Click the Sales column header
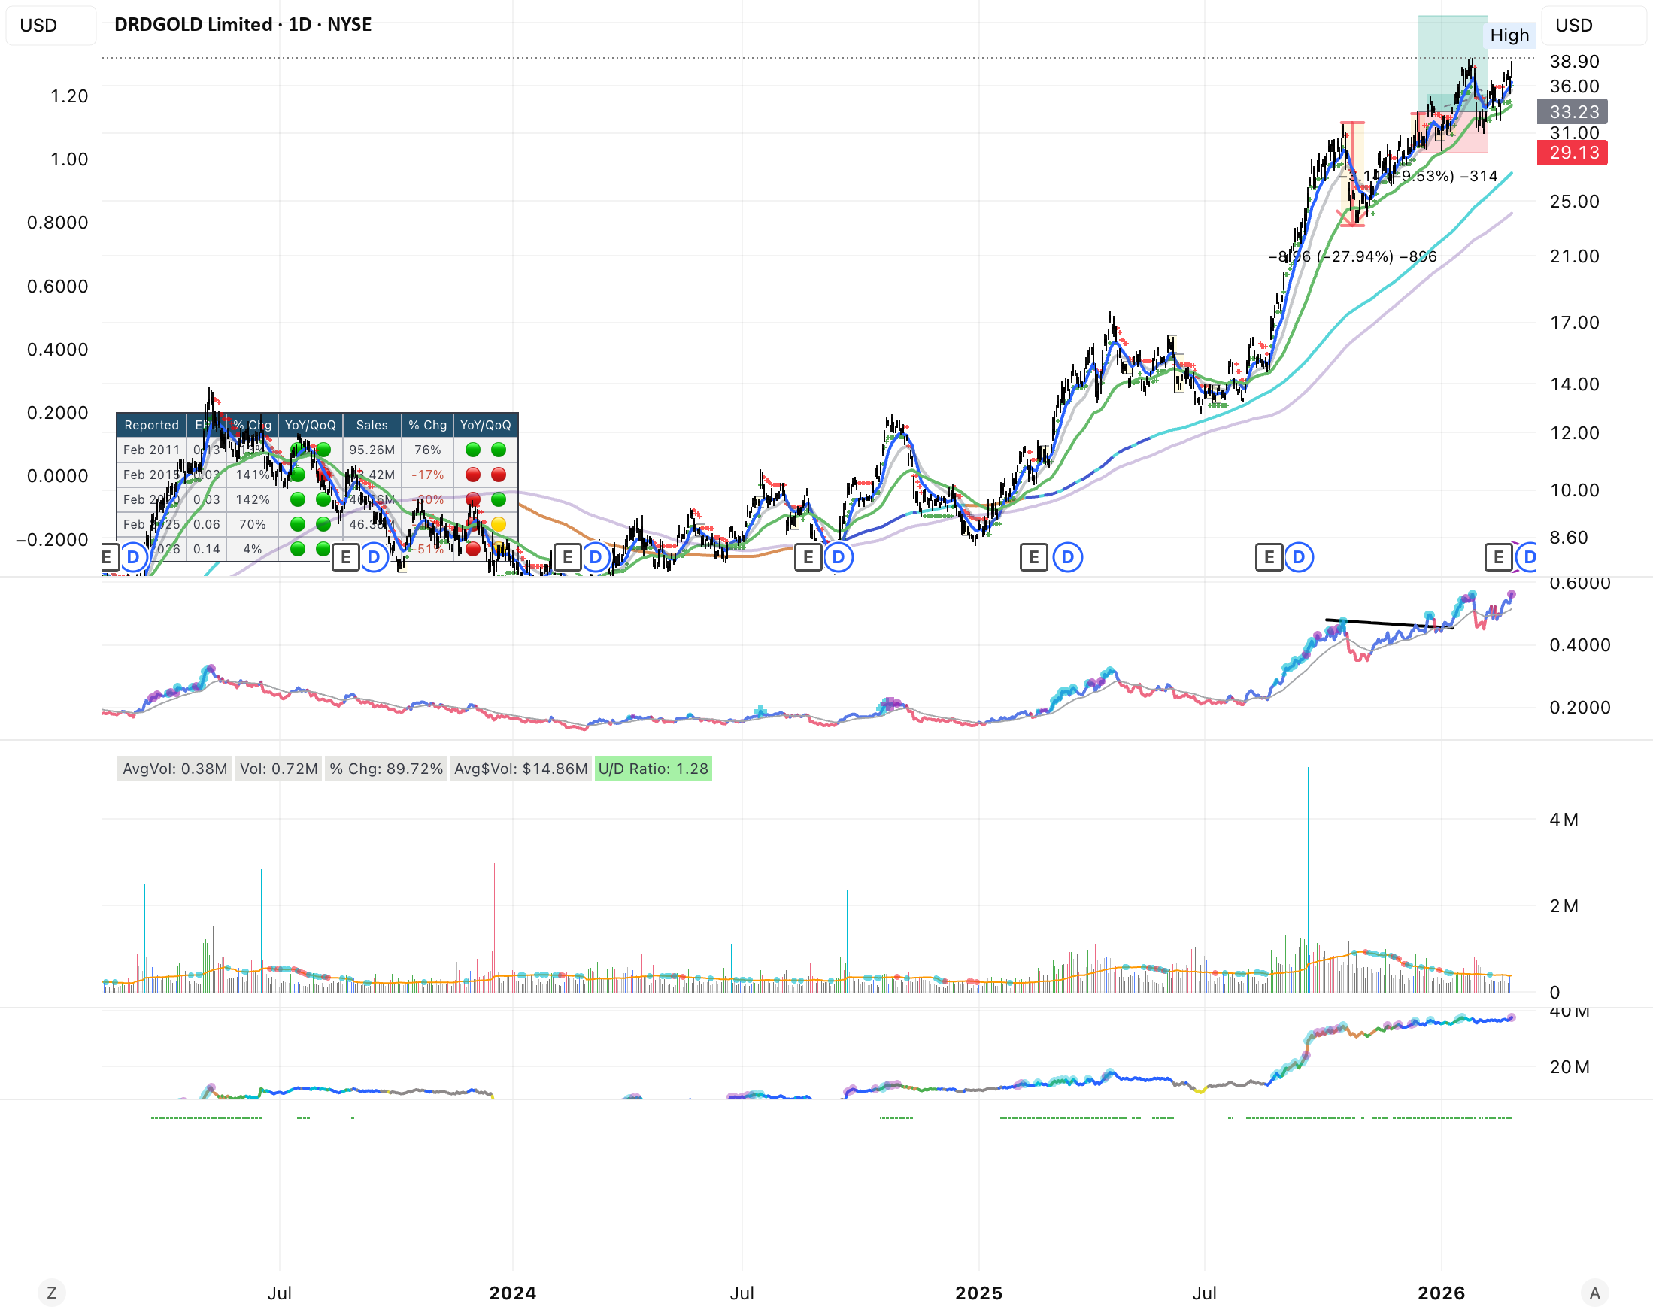 (372, 425)
